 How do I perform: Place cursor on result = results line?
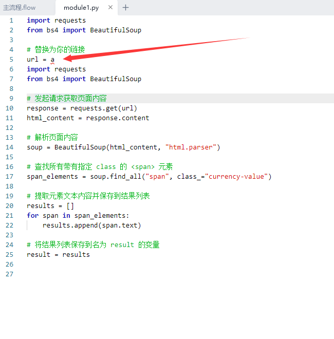[x=58, y=255]
